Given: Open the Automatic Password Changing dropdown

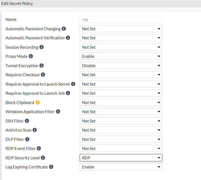Looking at the screenshot, I should (x=121, y=29).
